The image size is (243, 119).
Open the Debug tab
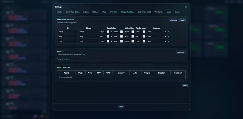[177, 12]
